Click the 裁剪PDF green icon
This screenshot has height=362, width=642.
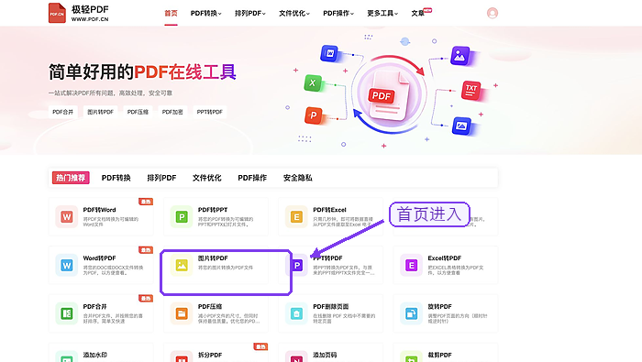point(411,357)
